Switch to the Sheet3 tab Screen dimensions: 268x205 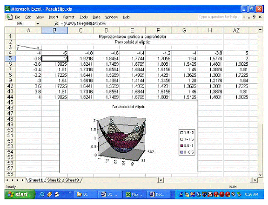[x=72, y=180]
